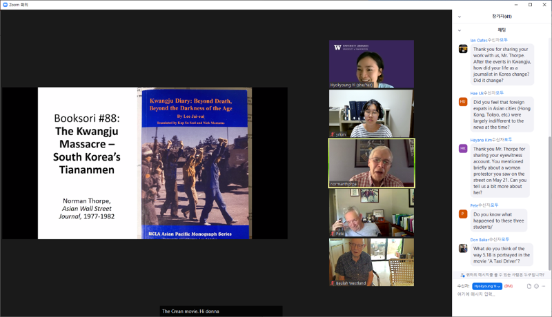This screenshot has width=552, height=317.
Task: Open the emoji picker in chat
Action: click(536, 286)
